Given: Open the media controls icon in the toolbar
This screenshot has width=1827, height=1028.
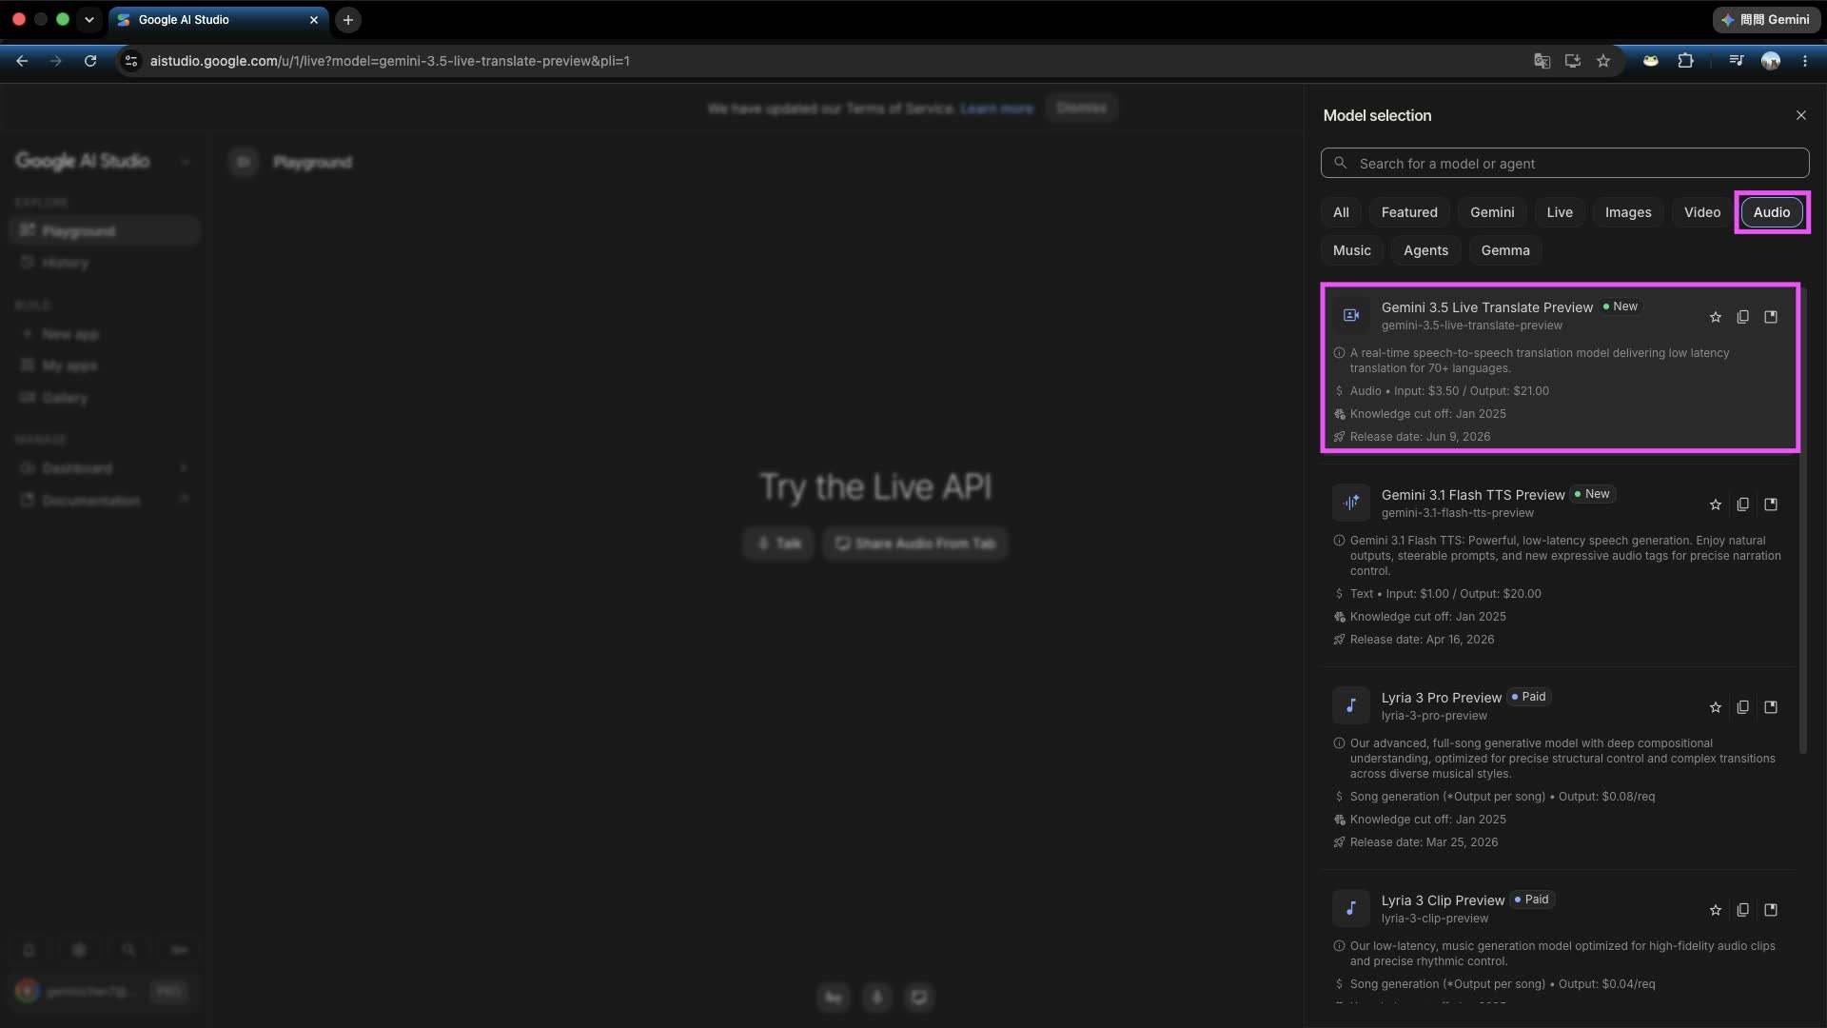Looking at the screenshot, I should pyautogui.click(x=1737, y=61).
